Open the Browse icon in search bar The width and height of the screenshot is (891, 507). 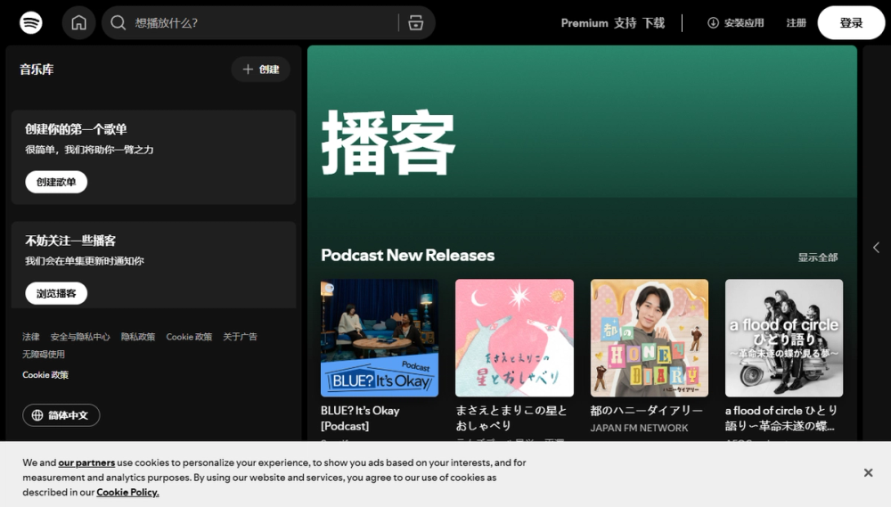click(416, 23)
